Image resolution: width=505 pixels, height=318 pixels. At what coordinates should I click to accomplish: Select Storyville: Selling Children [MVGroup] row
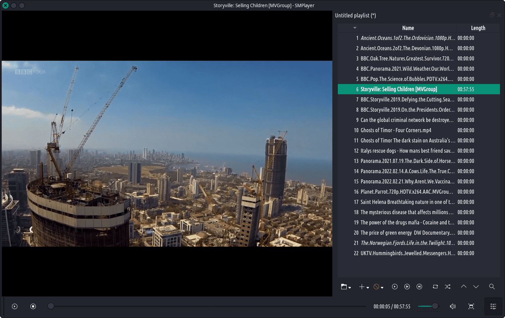419,89
